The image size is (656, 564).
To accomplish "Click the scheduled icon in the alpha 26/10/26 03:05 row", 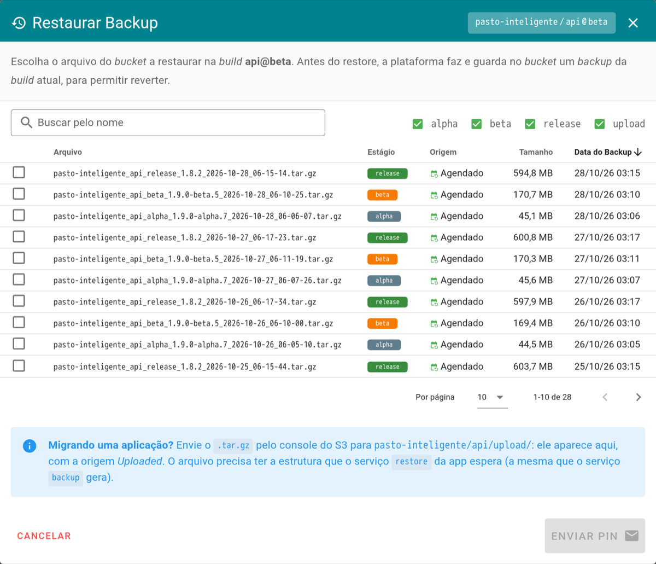I will (434, 345).
